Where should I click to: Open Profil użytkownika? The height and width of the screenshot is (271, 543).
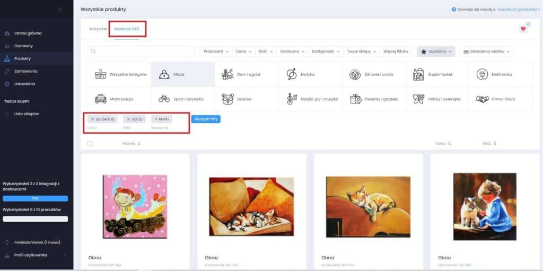(x=30, y=255)
